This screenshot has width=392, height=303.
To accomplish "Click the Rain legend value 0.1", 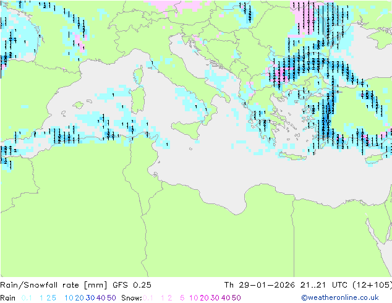I will pos(27,298).
